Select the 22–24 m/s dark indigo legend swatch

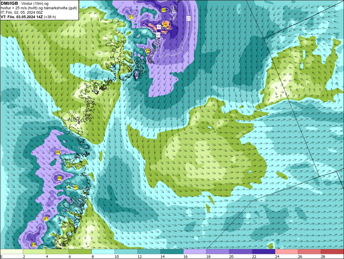pyautogui.click(x=264, y=251)
